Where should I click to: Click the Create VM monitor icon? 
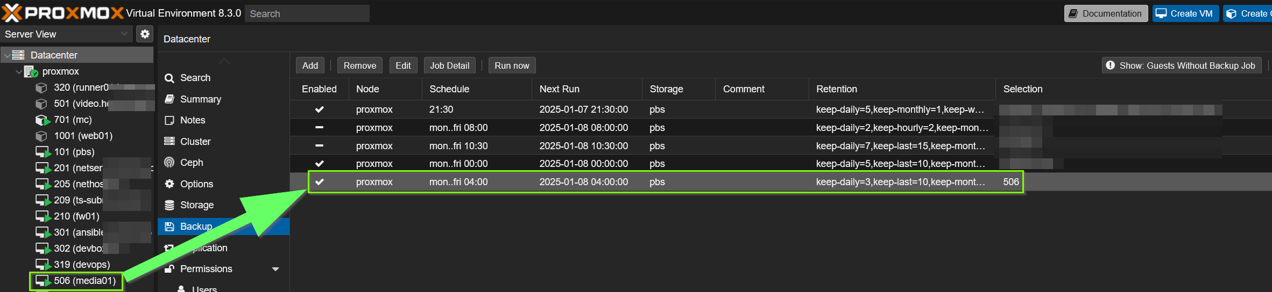(1161, 13)
